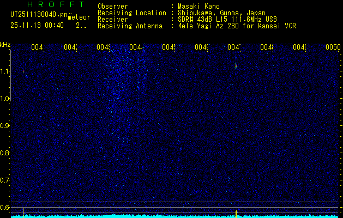
Task: Click the 0048 time marker
Action: click(267, 47)
